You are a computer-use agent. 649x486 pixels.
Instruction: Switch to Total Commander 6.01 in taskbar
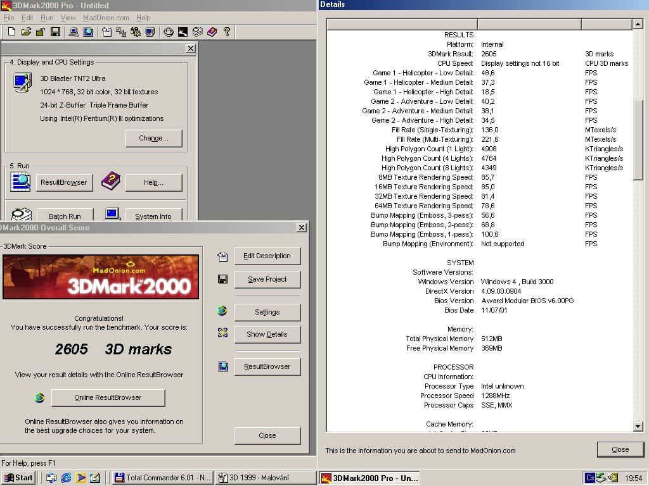[x=162, y=478]
